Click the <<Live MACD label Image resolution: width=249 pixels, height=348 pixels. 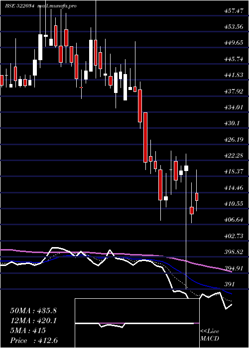[x=210, y=335]
